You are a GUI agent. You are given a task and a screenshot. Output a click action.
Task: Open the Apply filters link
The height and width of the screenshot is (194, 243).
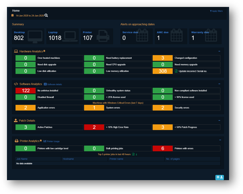point(216,11)
